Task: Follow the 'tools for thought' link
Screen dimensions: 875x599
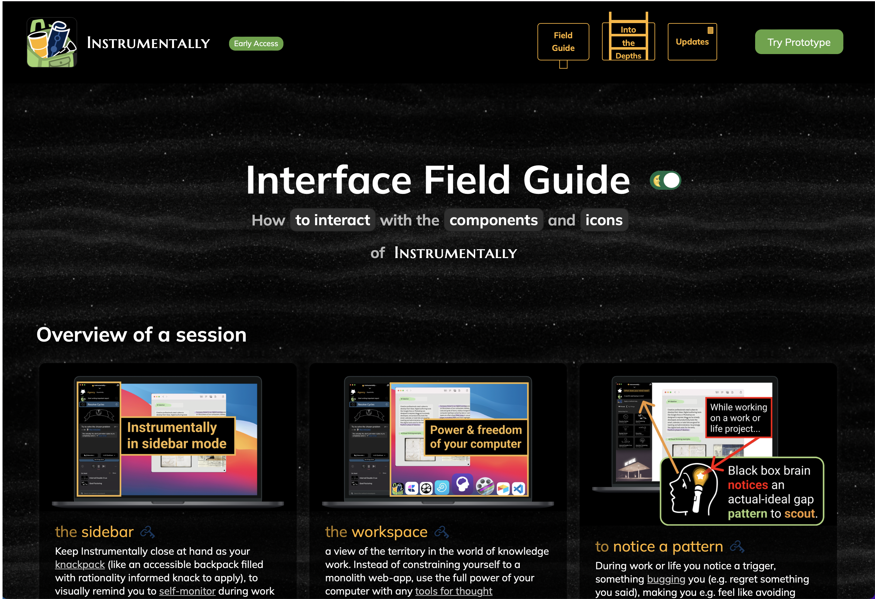Action: [454, 591]
